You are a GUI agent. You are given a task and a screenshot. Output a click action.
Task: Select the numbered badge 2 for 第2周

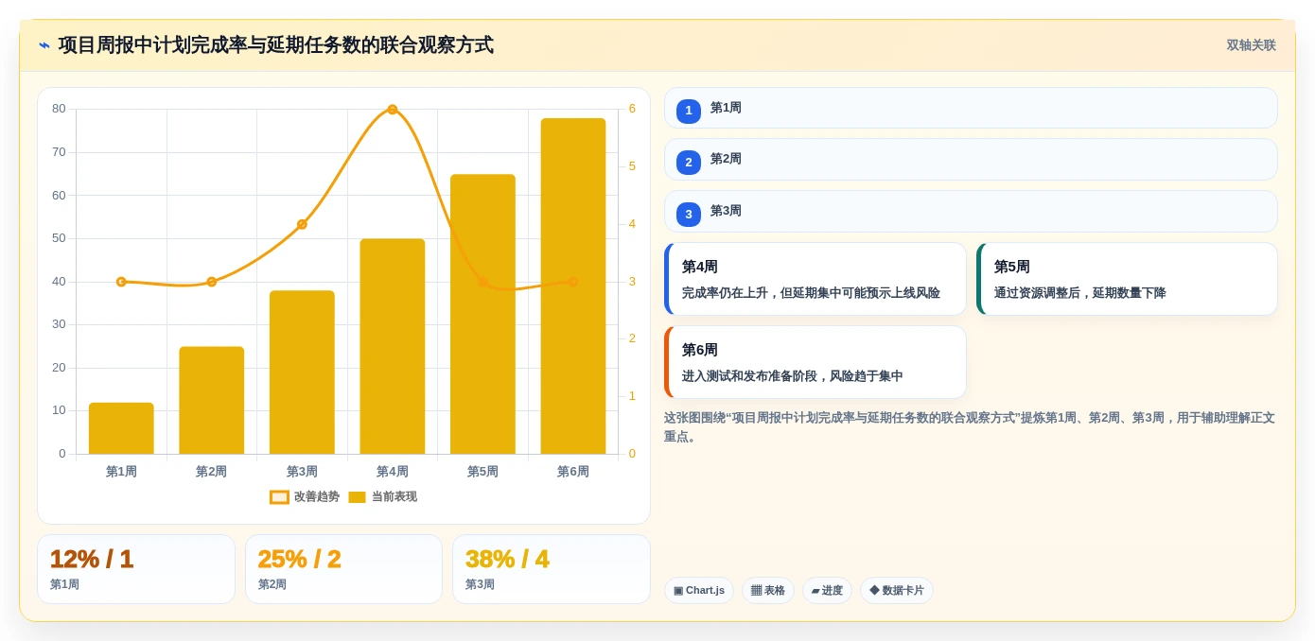point(689,163)
